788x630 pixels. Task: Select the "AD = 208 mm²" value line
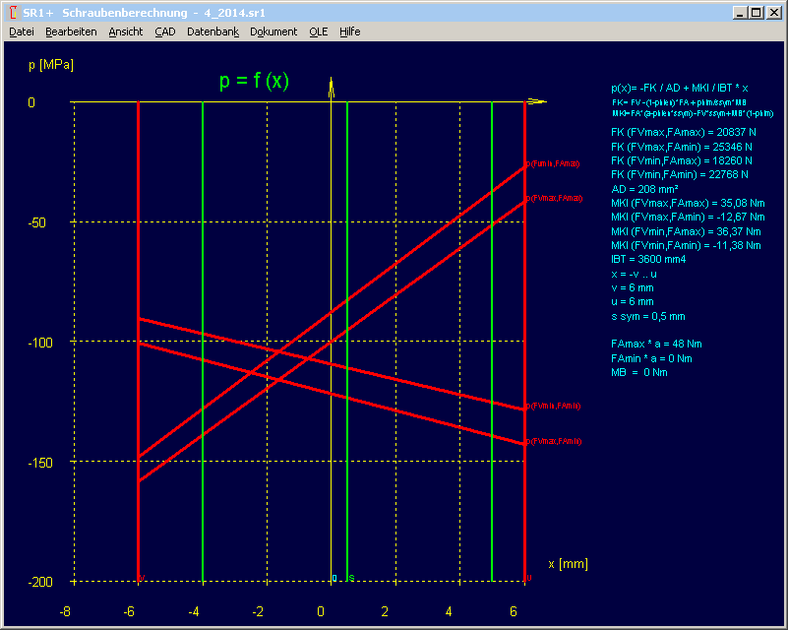tap(645, 188)
